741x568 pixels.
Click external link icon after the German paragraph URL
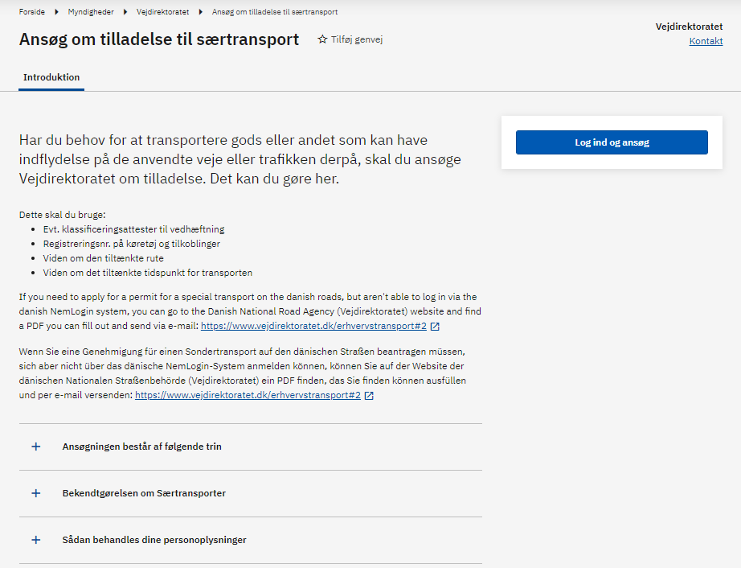click(369, 396)
